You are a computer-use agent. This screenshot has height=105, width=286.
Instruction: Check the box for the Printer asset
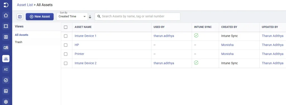66,54
